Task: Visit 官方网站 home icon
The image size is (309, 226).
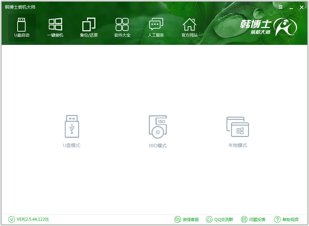Action: pos(189,28)
